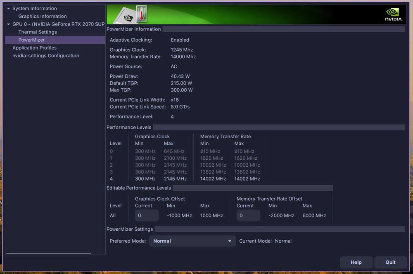
Task: Click the '300.00 W' max TGP value
Action: [x=182, y=90]
